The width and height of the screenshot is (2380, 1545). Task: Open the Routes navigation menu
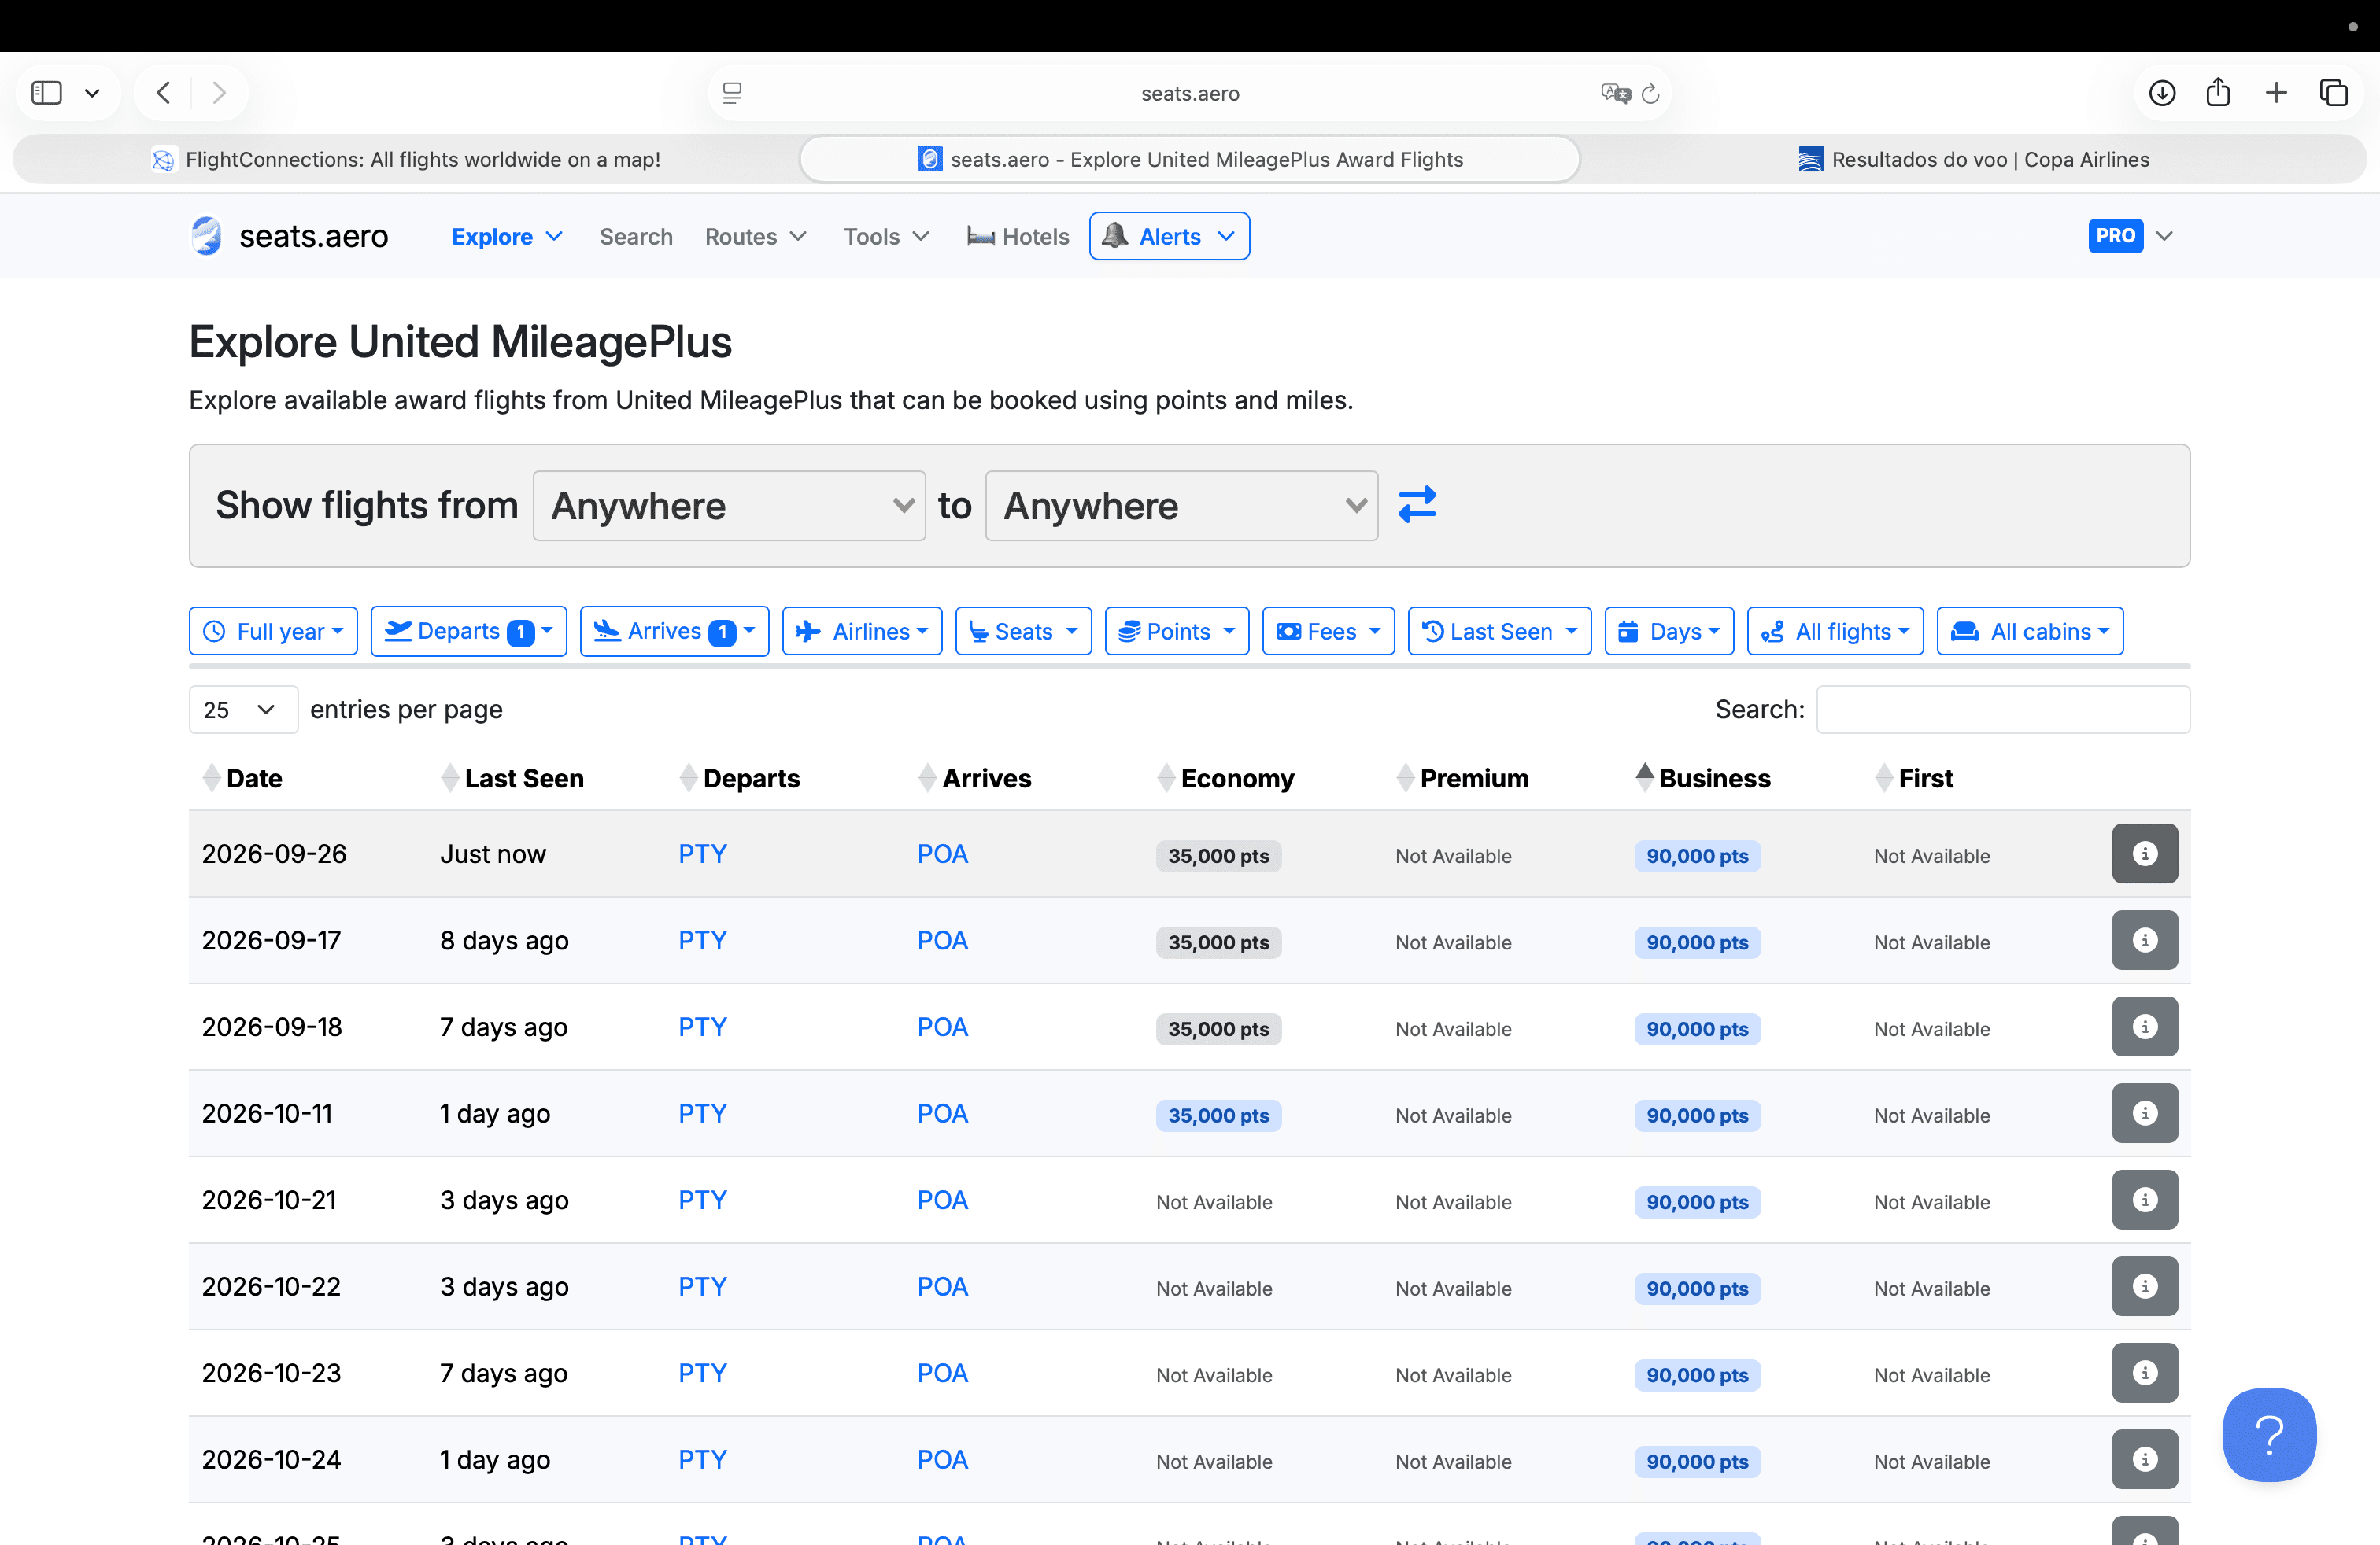[x=755, y=237]
